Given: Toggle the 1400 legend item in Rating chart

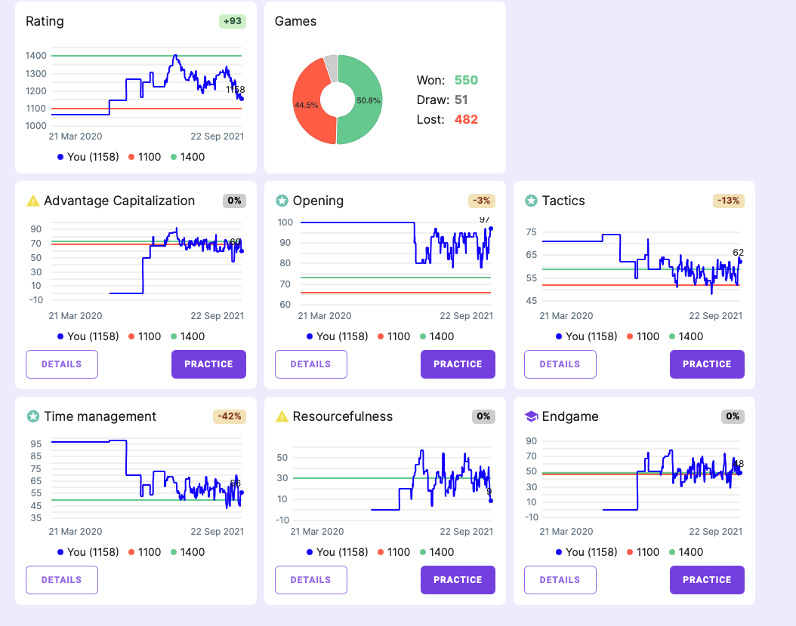Looking at the screenshot, I should [x=187, y=157].
